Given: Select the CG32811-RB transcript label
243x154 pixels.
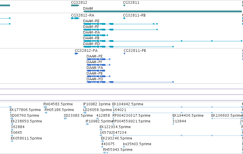Looking at the screenshot, I should pyautogui.click(x=134, y=15).
